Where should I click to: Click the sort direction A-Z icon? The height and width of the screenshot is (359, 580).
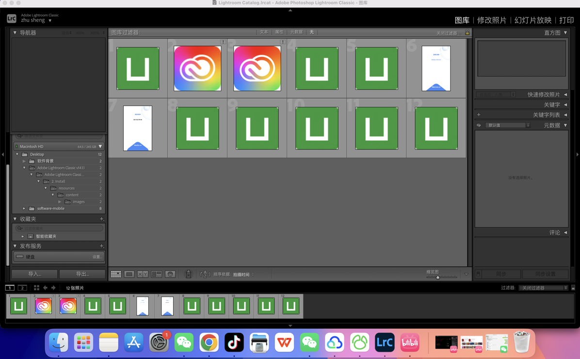[x=205, y=274]
